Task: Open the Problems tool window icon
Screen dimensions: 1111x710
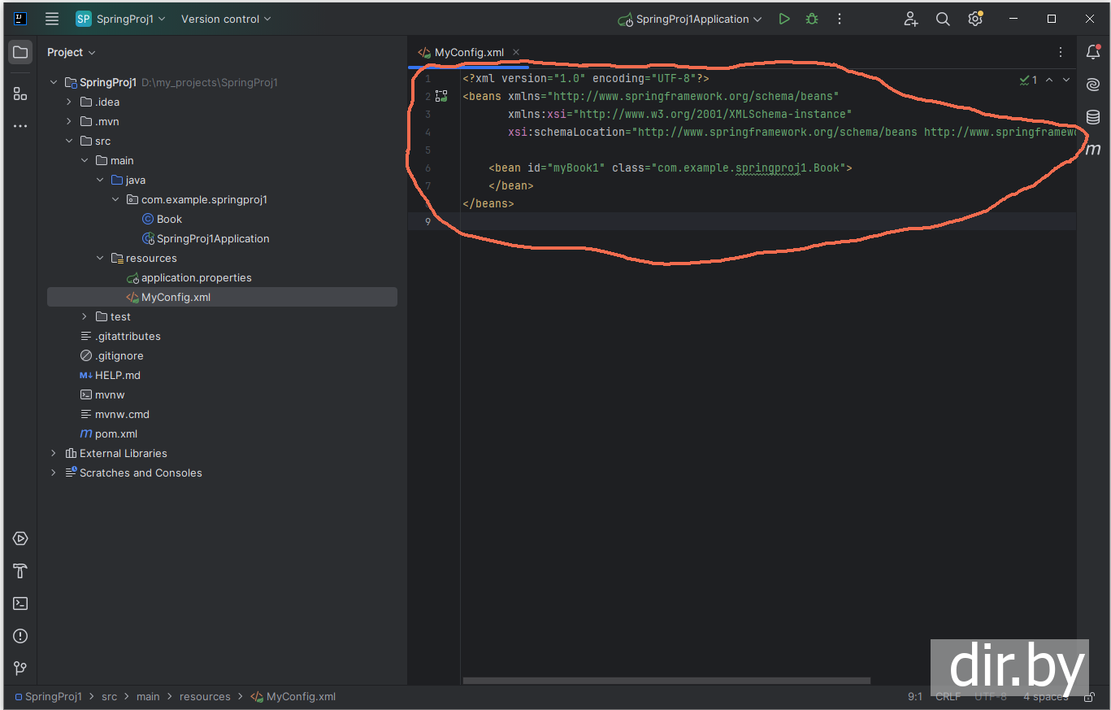Action: coord(20,636)
